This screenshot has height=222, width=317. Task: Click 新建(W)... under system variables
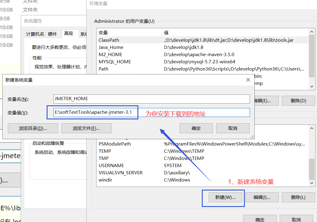225,197
